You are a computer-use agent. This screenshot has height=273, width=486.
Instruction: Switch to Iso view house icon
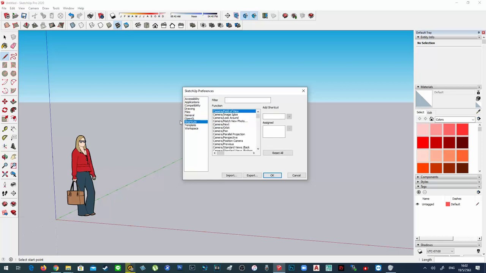[x=138, y=25]
